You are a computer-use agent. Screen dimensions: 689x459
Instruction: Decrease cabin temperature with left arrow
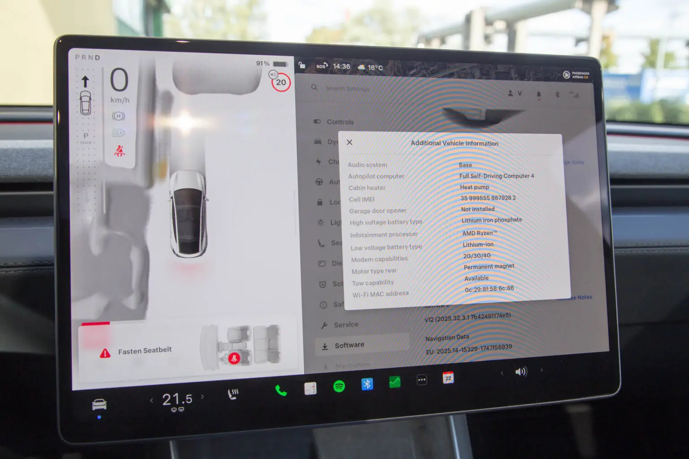[x=152, y=400]
